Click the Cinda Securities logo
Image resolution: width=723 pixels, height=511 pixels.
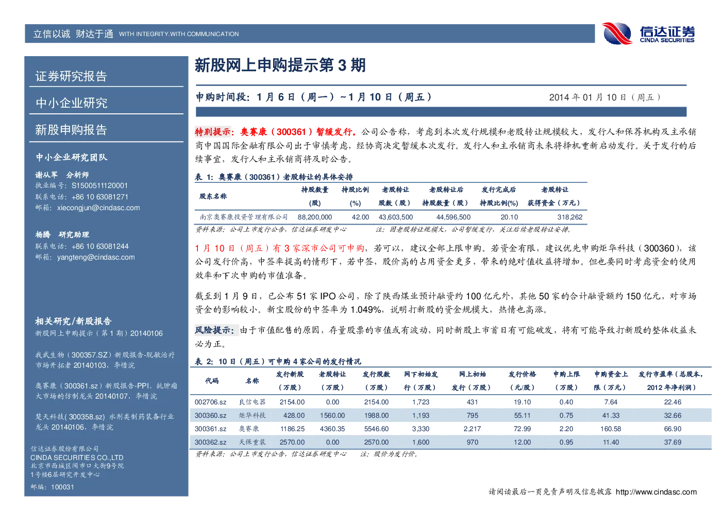tap(648, 33)
